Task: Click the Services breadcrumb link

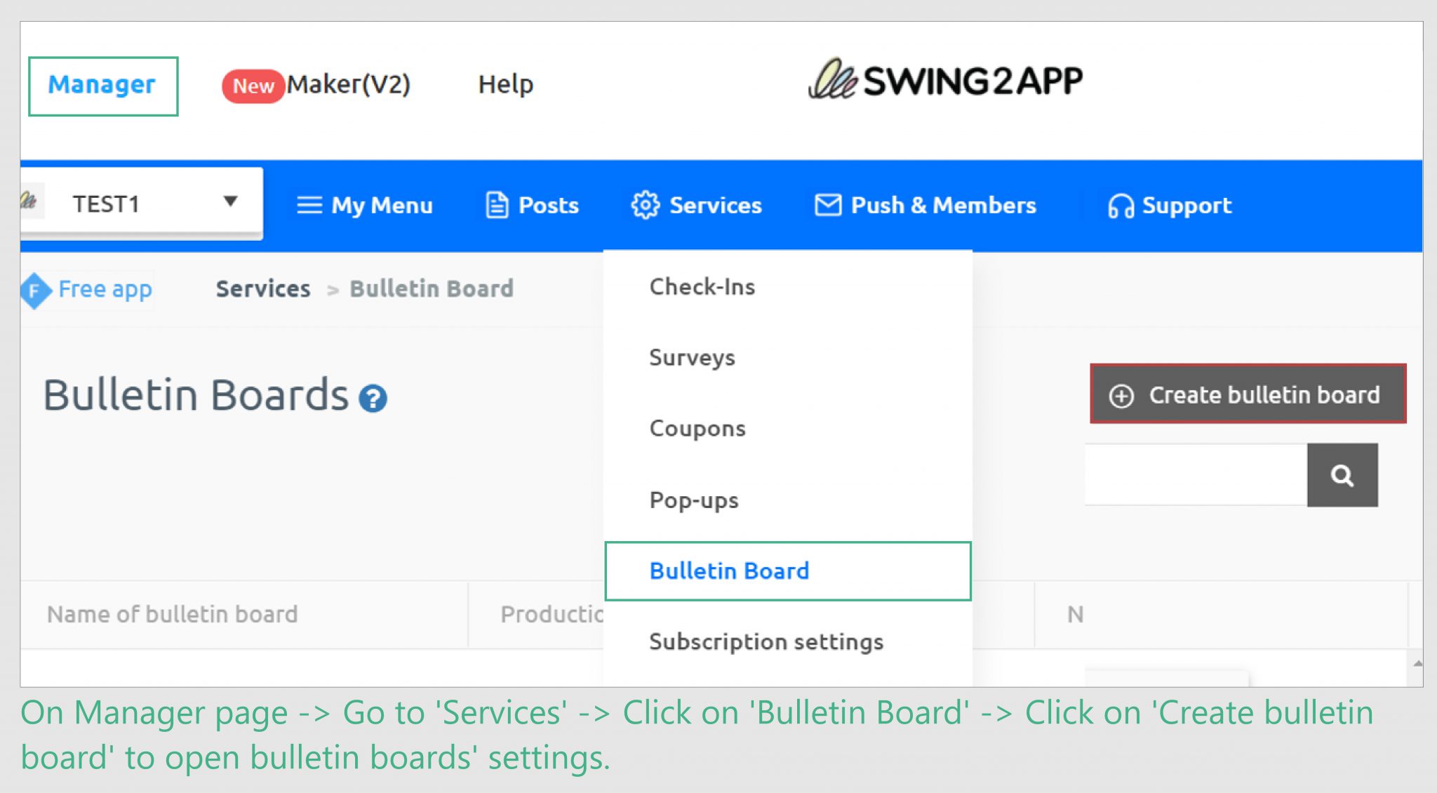Action: (x=262, y=288)
